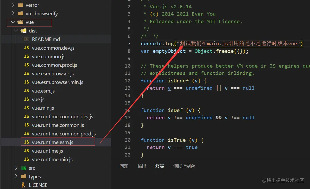Click the JS icon of vue.runtime.min.js

coord(27,159)
